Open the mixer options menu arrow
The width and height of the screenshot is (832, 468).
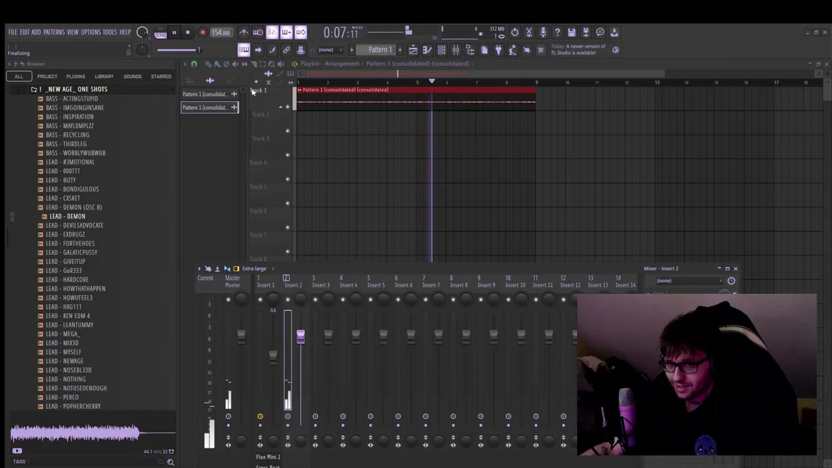click(x=200, y=268)
